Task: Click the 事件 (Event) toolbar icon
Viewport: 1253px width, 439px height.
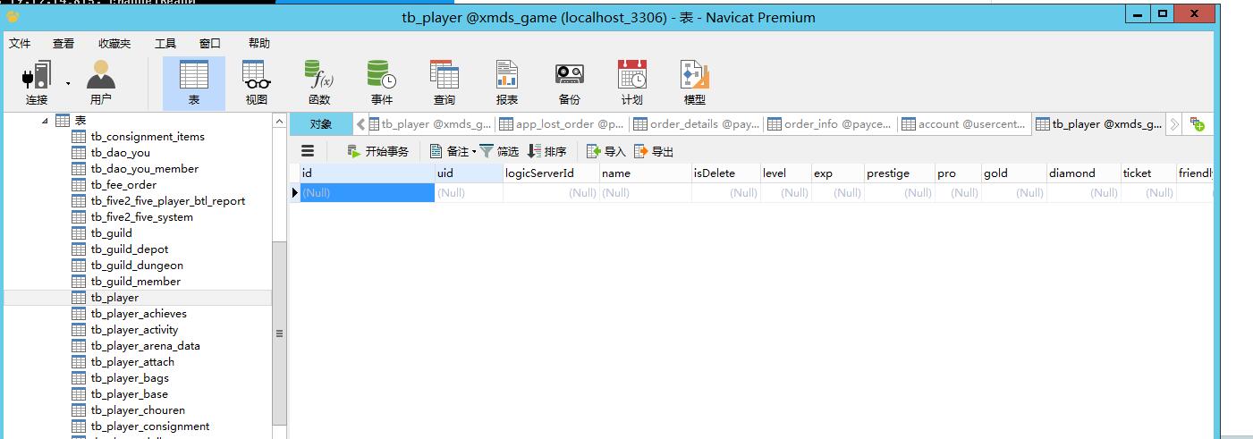Action: [382, 82]
